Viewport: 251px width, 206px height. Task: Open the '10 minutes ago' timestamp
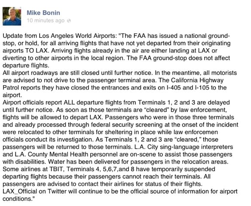[x=46, y=21]
